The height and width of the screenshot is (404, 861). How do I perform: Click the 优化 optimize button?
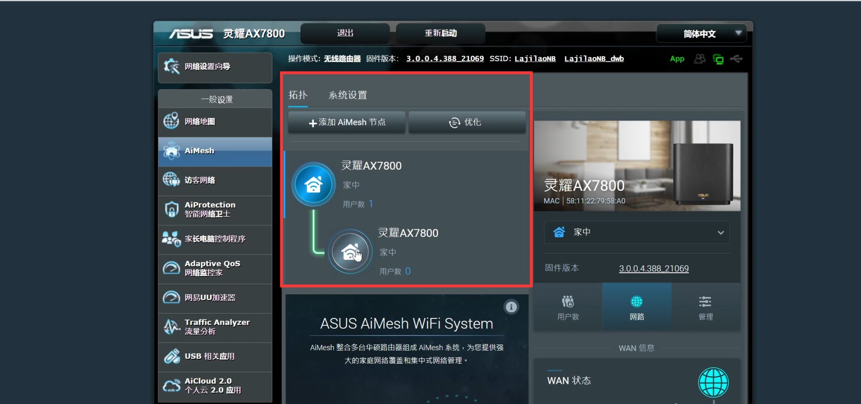pos(467,122)
